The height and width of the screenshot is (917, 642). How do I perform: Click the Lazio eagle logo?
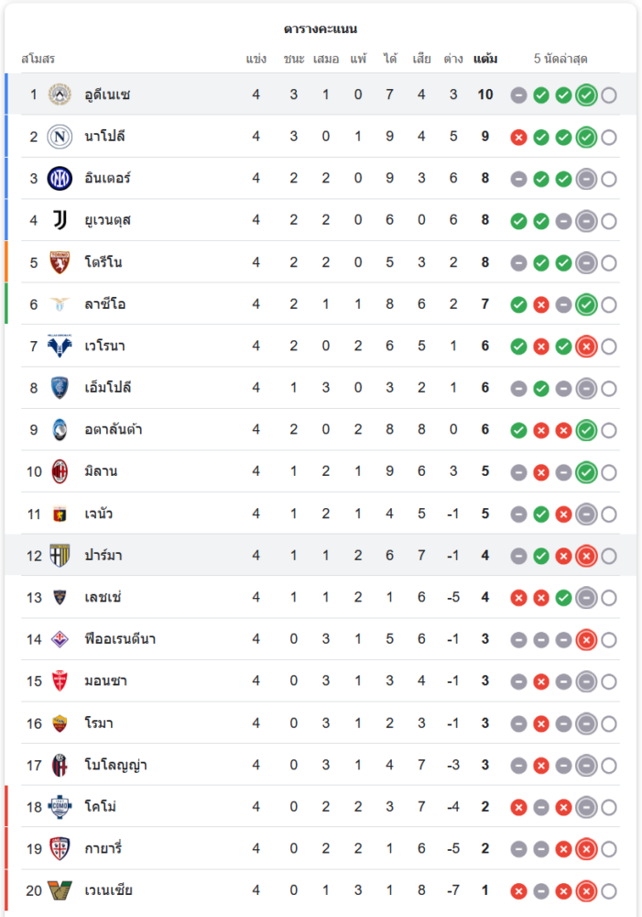click(x=60, y=304)
